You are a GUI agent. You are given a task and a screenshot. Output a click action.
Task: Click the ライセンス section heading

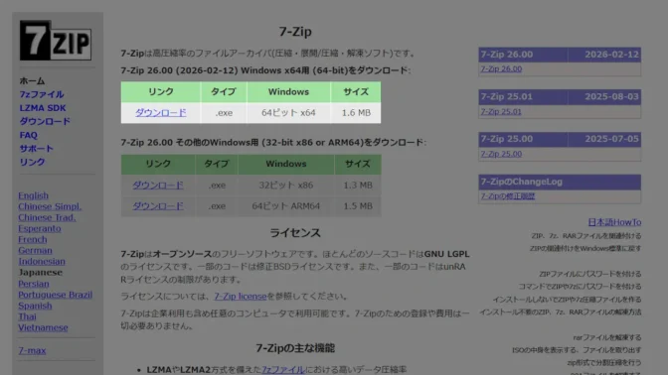(295, 233)
